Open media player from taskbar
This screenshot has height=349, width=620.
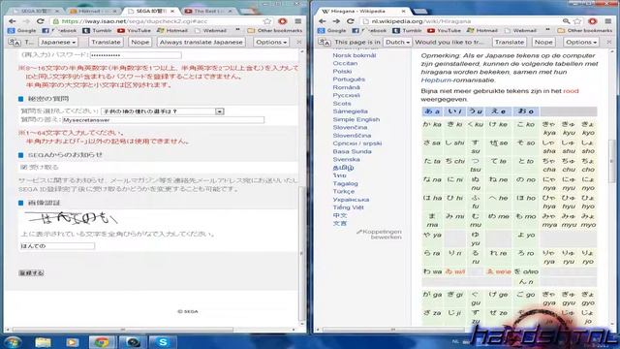72,342
